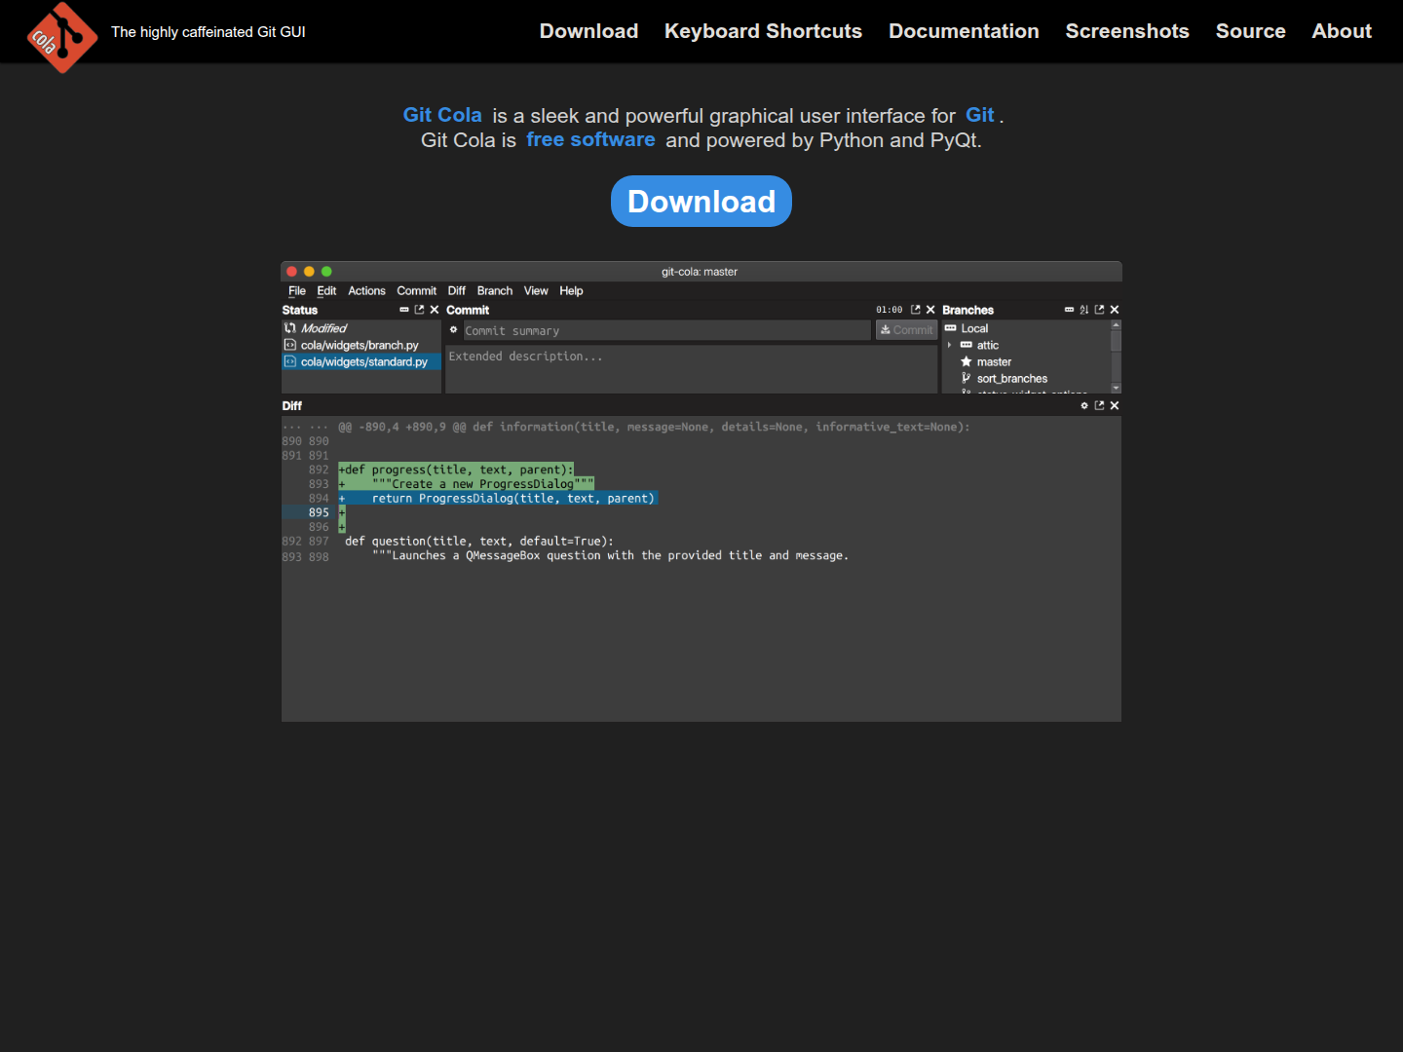Screen dimensions: 1403x1052
Task: Click the 'def question(title, text, default=True):' line
Action: [479, 542]
